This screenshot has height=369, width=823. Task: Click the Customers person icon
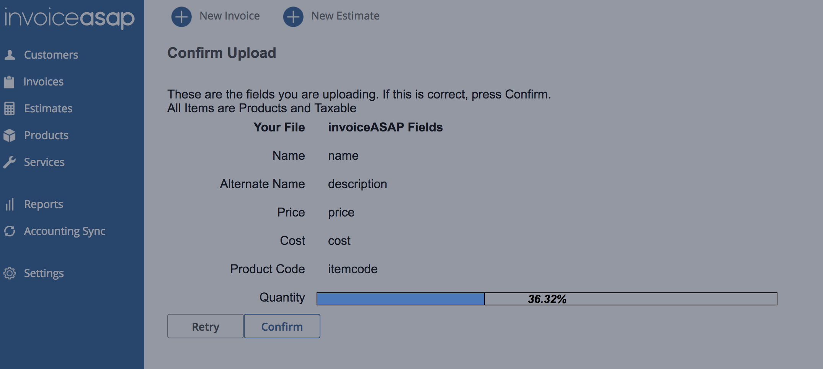[x=10, y=55]
